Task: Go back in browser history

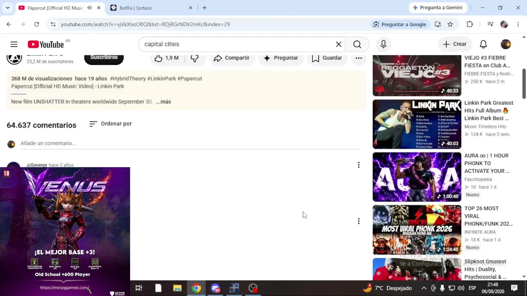Action: pyautogui.click(x=9, y=24)
